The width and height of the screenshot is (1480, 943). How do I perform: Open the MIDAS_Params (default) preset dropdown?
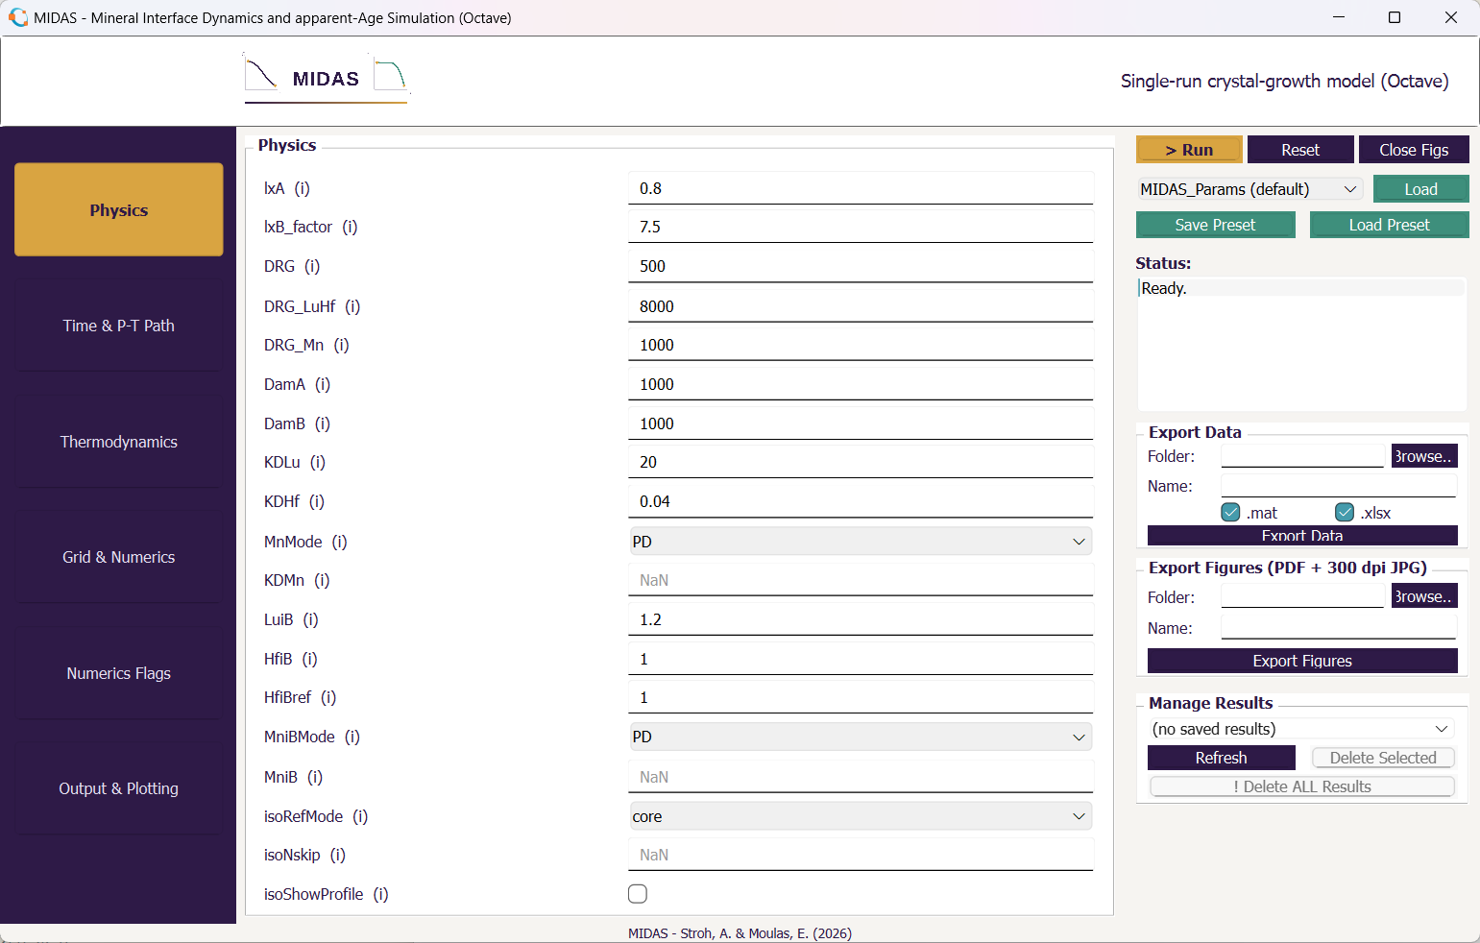pos(1250,189)
